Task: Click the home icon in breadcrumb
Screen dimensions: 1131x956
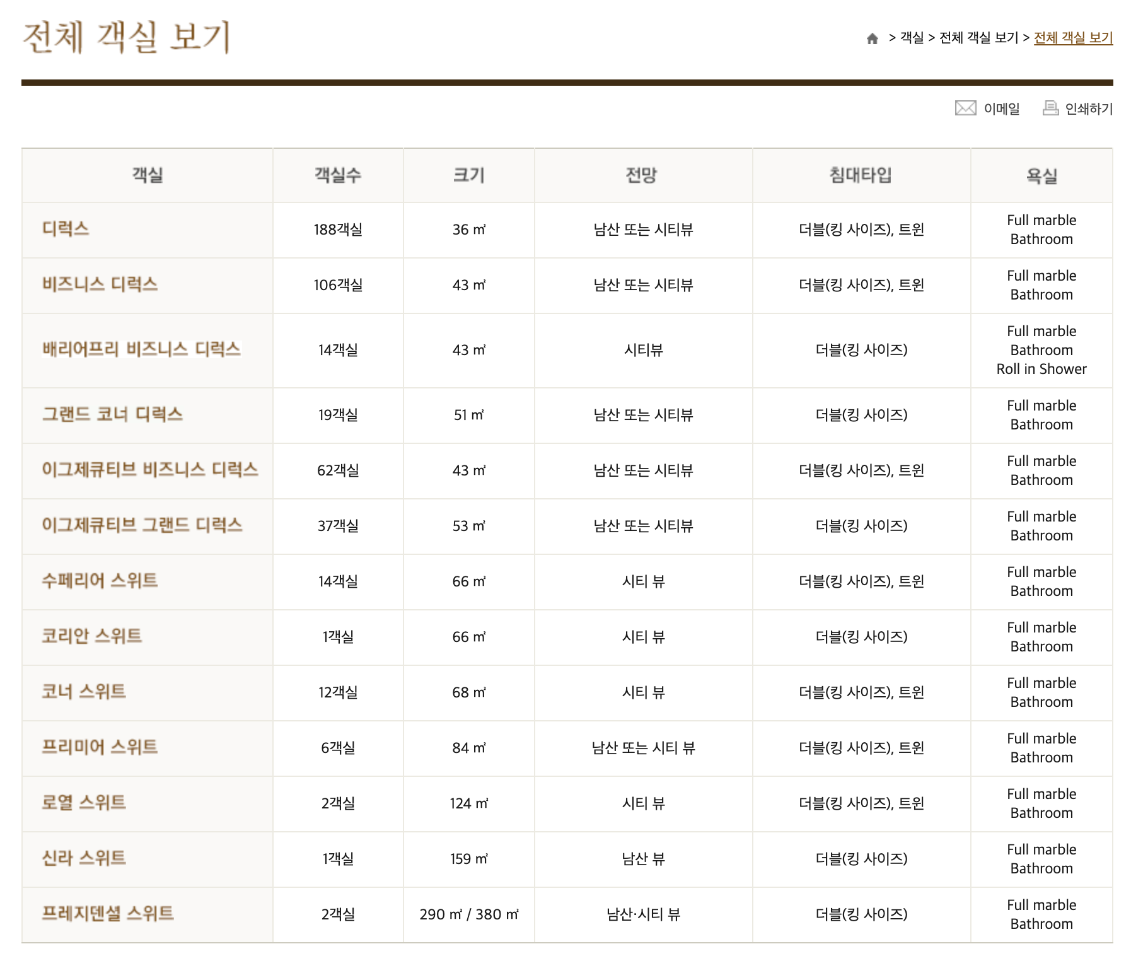Action: pyautogui.click(x=872, y=38)
